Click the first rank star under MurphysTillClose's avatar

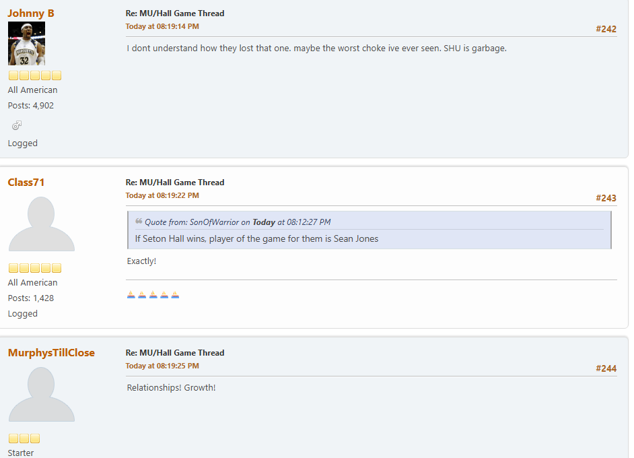(13, 438)
